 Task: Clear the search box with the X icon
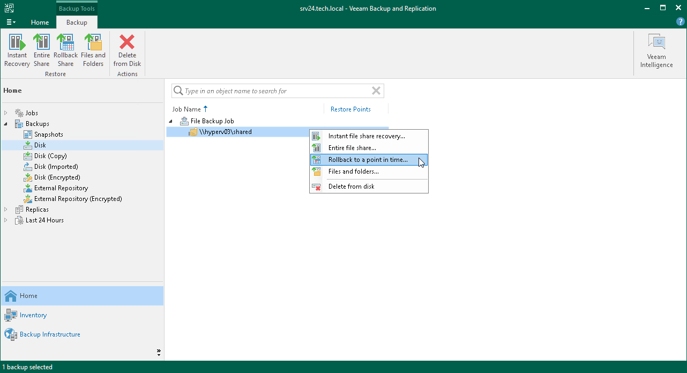click(x=375, y=91)
